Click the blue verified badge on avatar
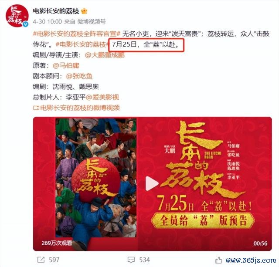This screenshot has height=267, width=279. pyautogui.click(x=26, y=24)
